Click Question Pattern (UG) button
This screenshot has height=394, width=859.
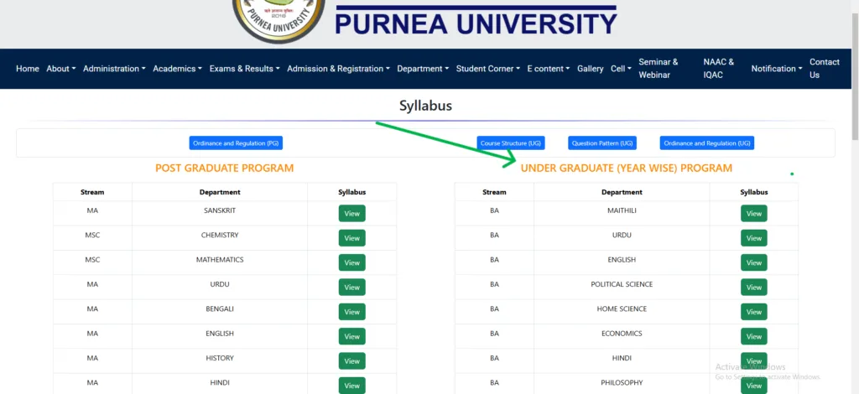602,143
